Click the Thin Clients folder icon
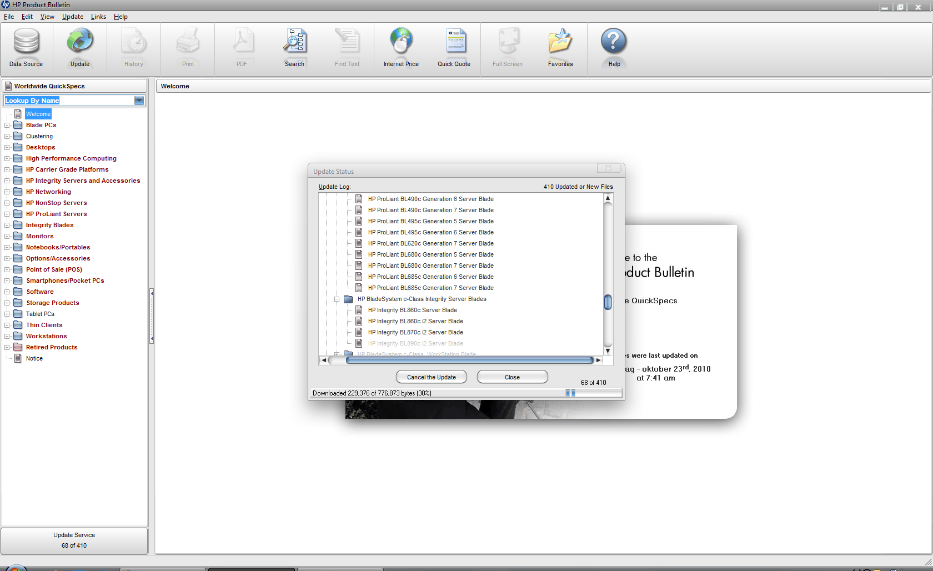This screenshot has width=933, height=571. (x=18, y=325)
